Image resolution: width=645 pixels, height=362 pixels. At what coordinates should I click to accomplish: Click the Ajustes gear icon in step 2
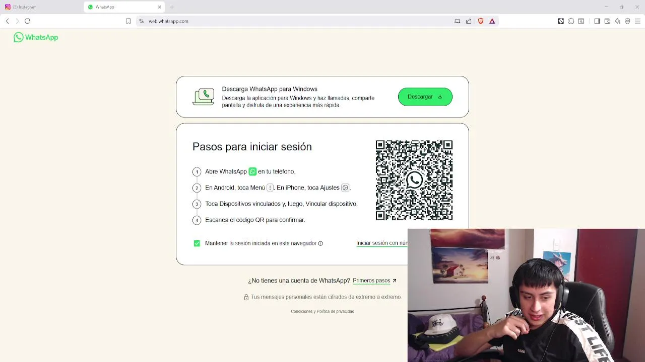345,188
